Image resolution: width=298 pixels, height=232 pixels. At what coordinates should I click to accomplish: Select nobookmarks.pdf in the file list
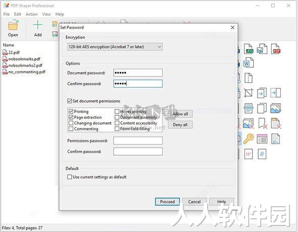pyautogui.click(x=24, y=59)
